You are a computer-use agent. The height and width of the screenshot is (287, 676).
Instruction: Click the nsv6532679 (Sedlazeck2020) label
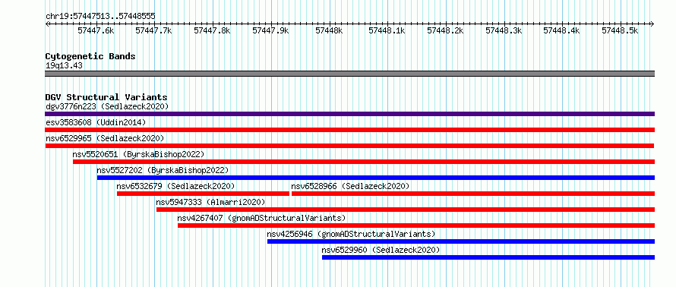[x=176, y=186]
